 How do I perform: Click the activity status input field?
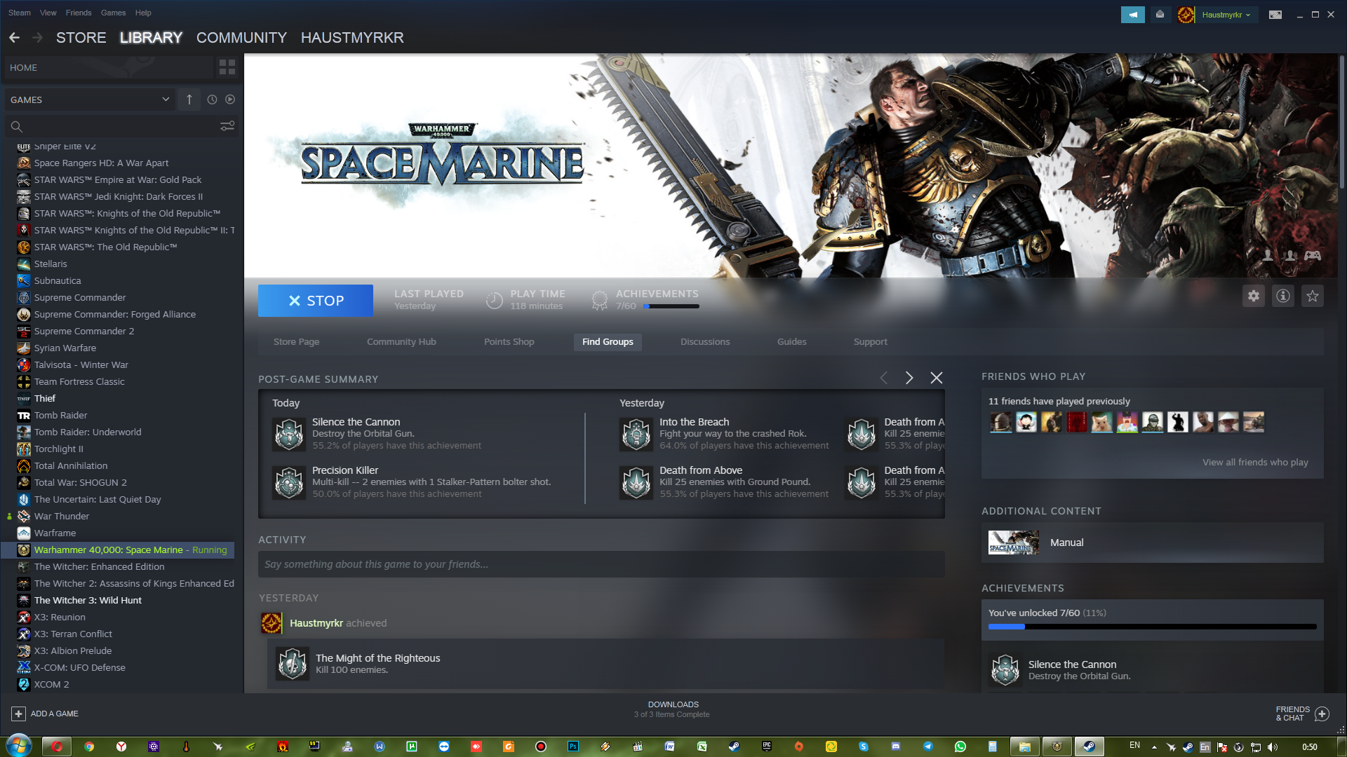601,564
